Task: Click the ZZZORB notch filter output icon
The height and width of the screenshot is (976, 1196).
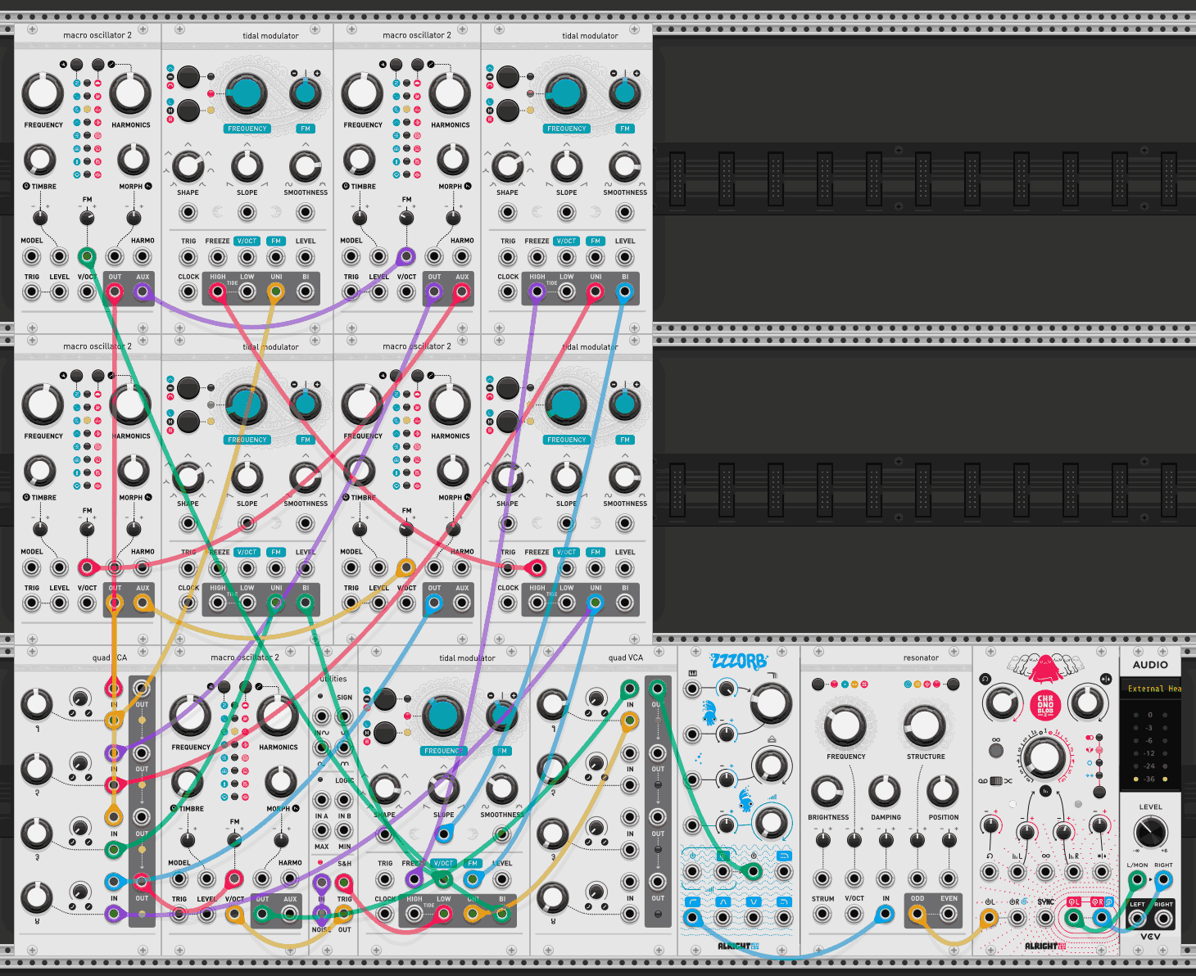Action: click(x=753, y=901)
